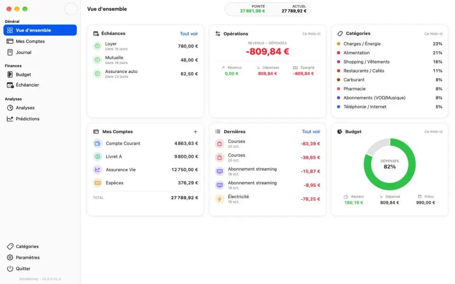The image size is (455, 284).
Task: Click the Échéances calendar header icon
Action: tap(96, 34)
